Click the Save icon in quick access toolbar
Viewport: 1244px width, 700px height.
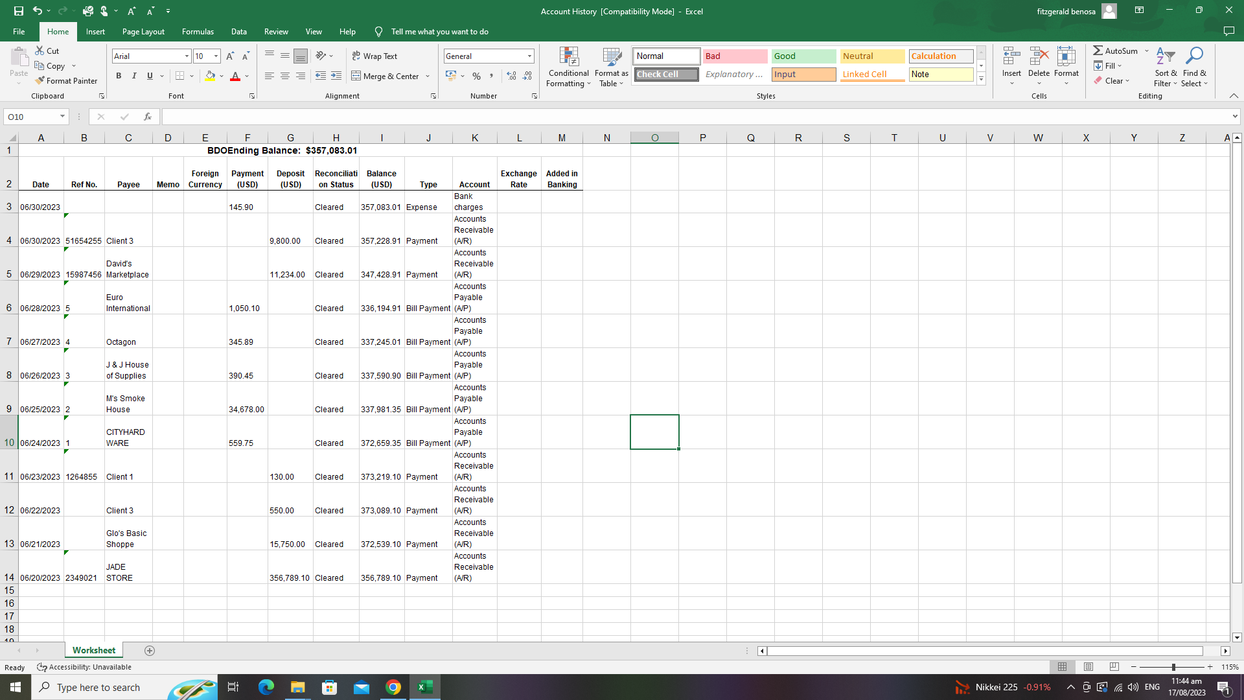point(18,11)
